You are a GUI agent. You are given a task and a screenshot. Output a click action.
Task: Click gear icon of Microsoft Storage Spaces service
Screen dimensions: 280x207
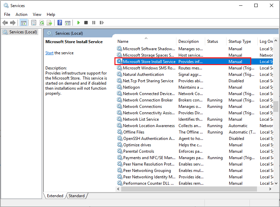tap(119, 55)
